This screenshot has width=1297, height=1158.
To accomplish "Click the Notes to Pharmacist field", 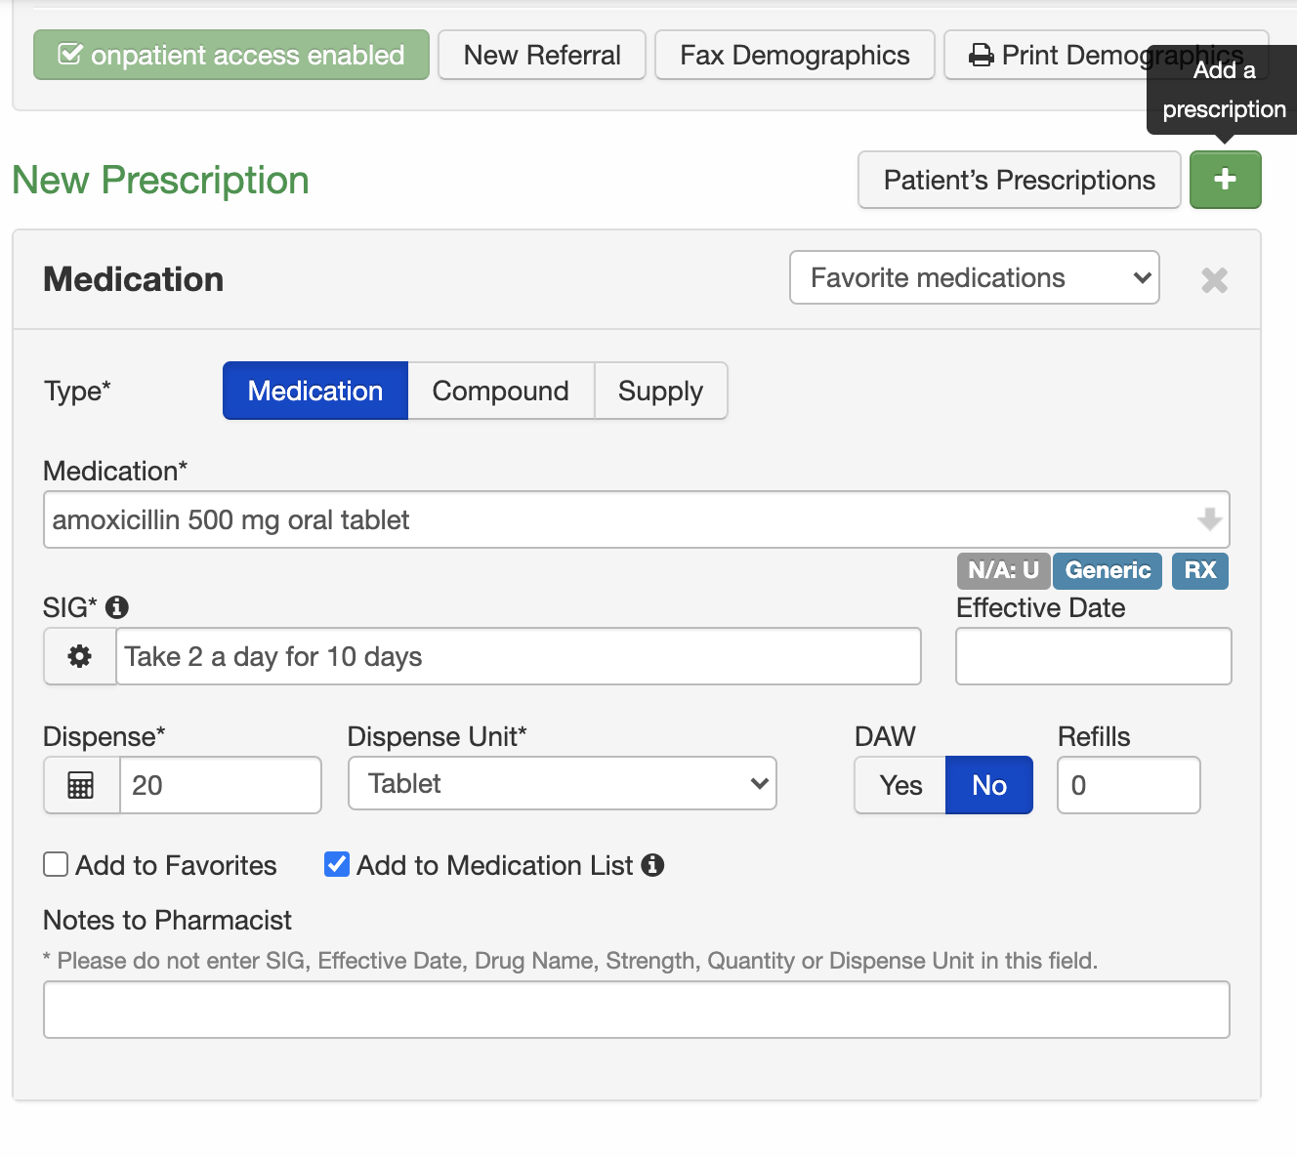I will click(637, 1010).
